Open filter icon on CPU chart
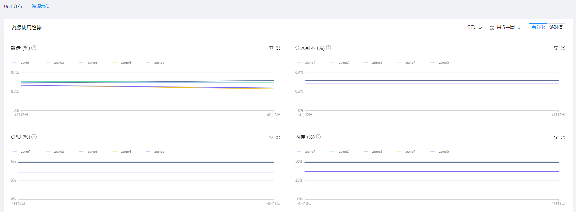Image resolution: width=576 pixels, height=212 pixels. pyautogui.click(x=271, y=137)
